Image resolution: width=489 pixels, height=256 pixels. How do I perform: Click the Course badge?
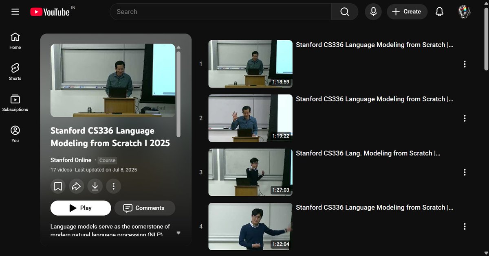point(108,160)
